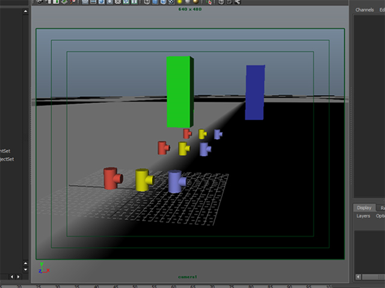Toggle the Film Gate icon
385x288 pixels.
coord(93,2)
